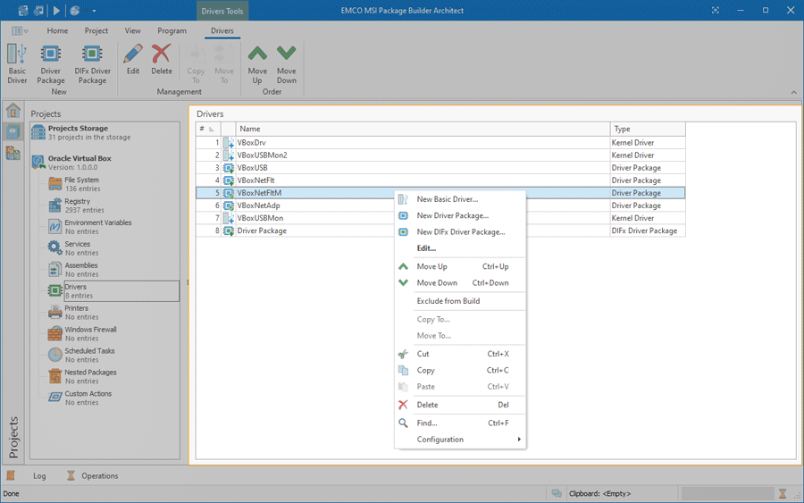Collapse the ribbon with the chevron
Image resolution: width=804 pixels, height=503 pixels.
[x=794, y=92]
